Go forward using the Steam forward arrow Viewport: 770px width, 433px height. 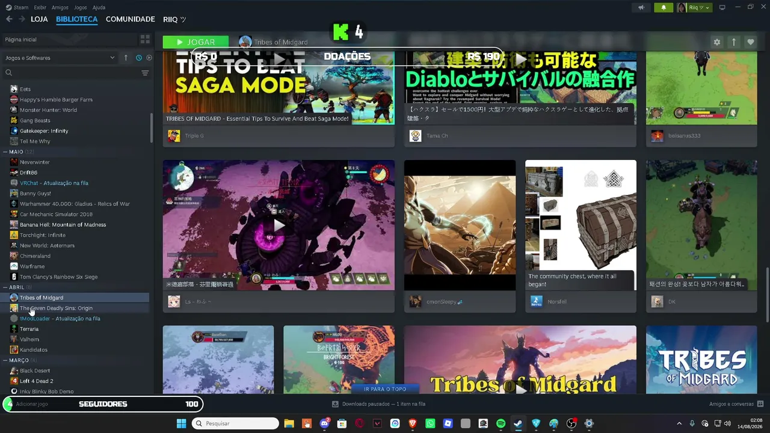(22, 19)
